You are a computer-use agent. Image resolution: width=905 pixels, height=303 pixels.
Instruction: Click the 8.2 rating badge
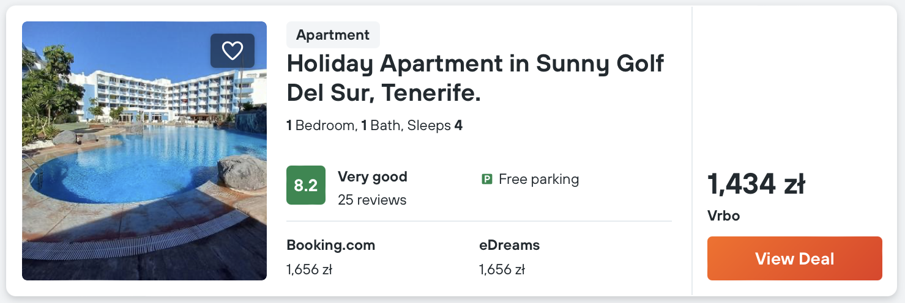[x=306, y=185]
